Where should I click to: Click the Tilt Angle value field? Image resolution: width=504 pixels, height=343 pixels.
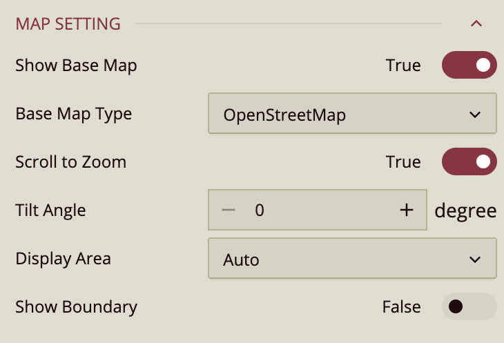pos(318,210)
